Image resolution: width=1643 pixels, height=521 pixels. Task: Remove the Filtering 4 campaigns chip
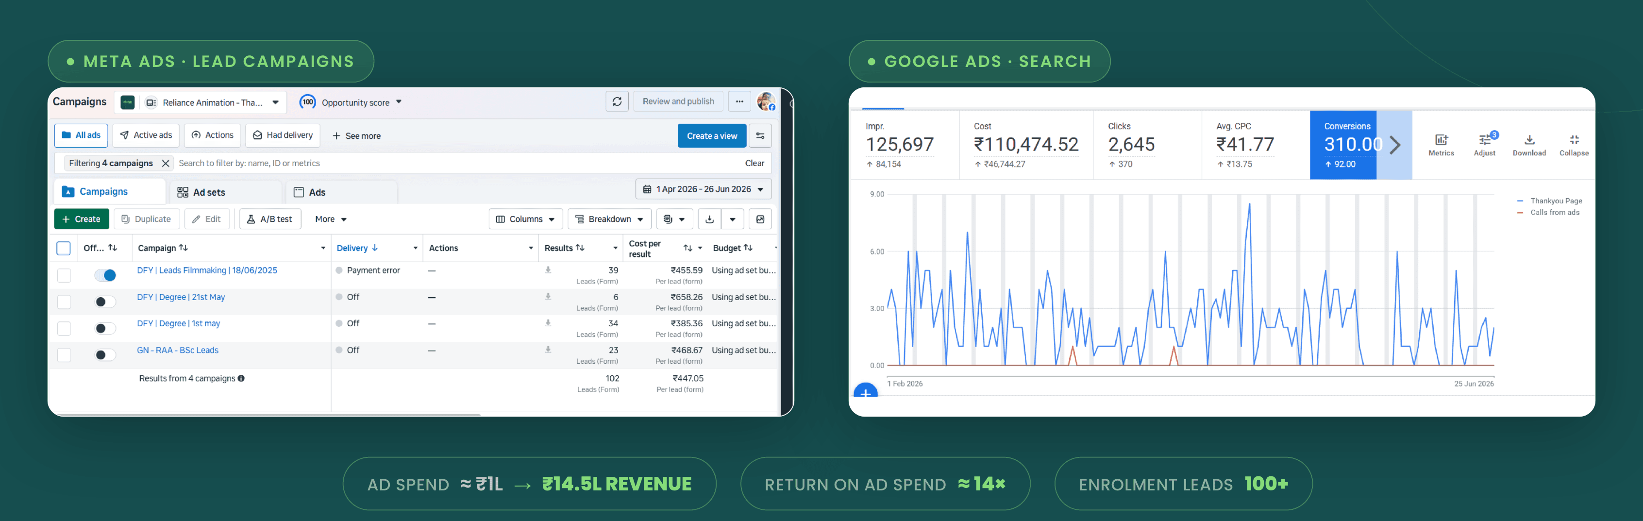166,163
